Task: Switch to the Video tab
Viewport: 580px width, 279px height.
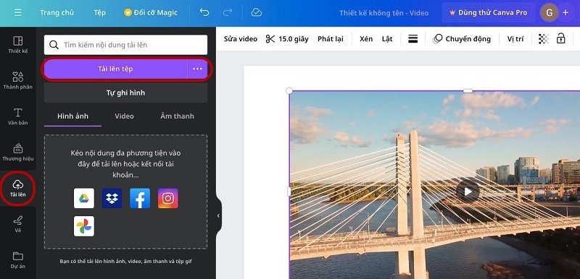Action: [124, 116]
